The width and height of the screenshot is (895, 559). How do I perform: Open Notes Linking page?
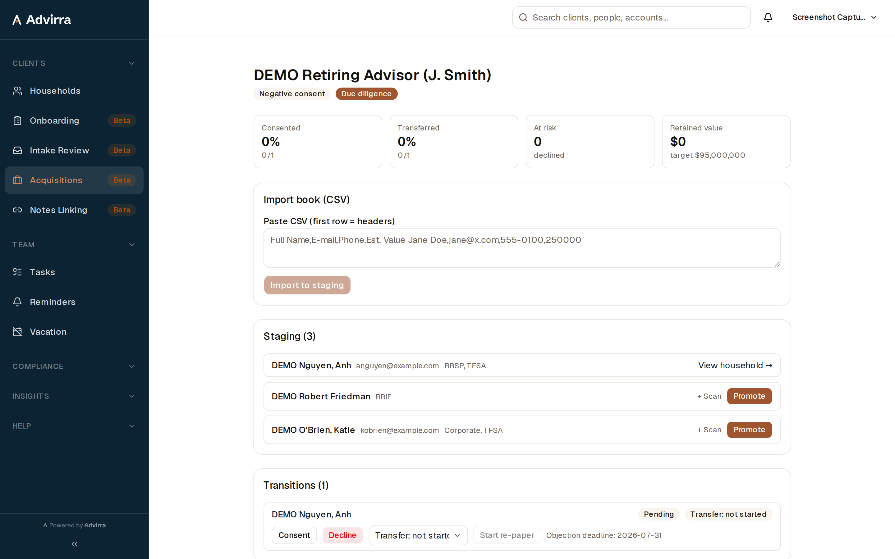click(x=74, y=210)
